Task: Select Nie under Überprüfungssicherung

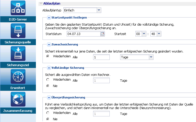Action: [x=48, y=119]
